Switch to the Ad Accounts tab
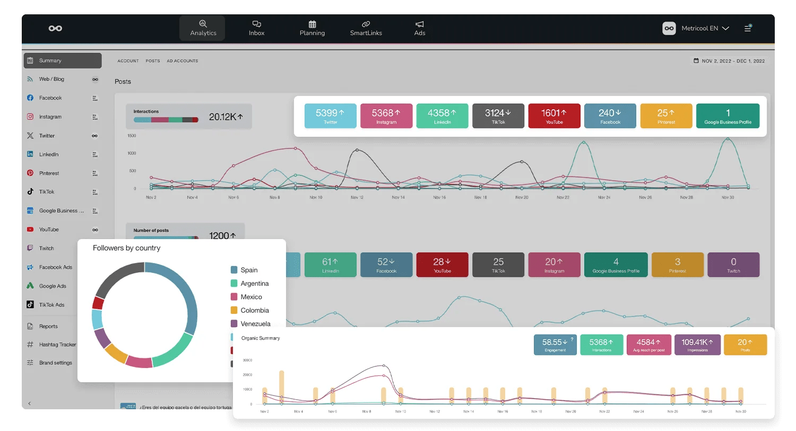The image size is (796, 431). click(183, 60)
